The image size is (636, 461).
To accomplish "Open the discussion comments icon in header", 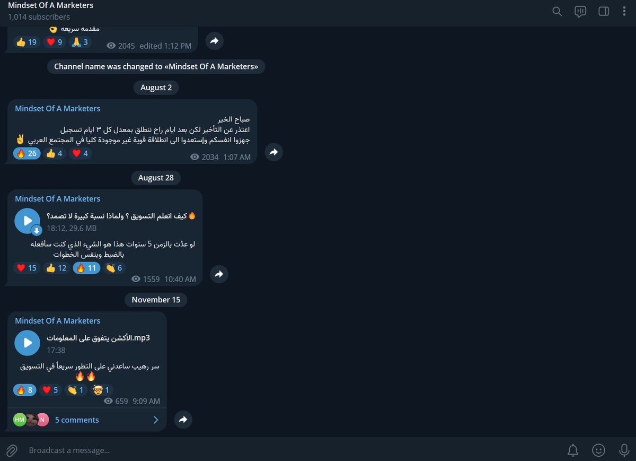I will 580,11.
